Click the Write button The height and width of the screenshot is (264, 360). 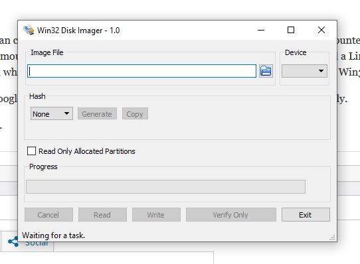156,215
